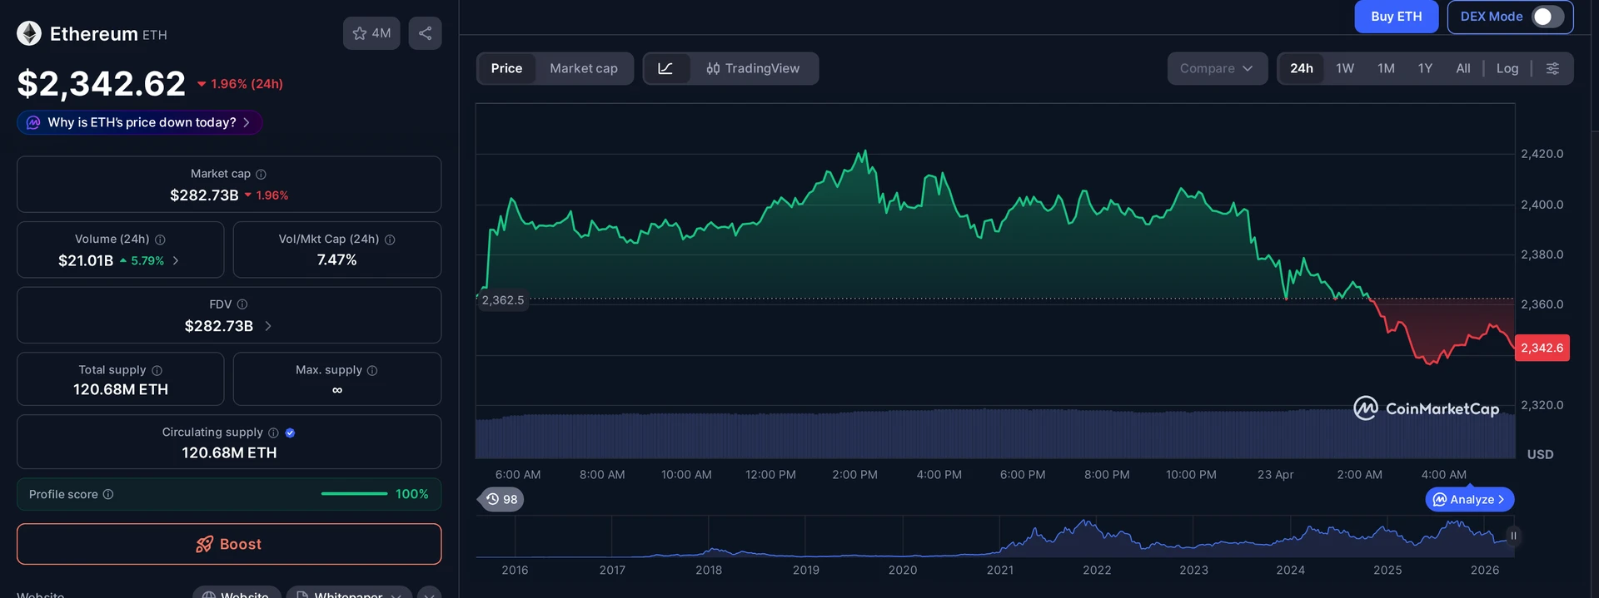
Task: Open the share icon button
Action: [425, 33]
